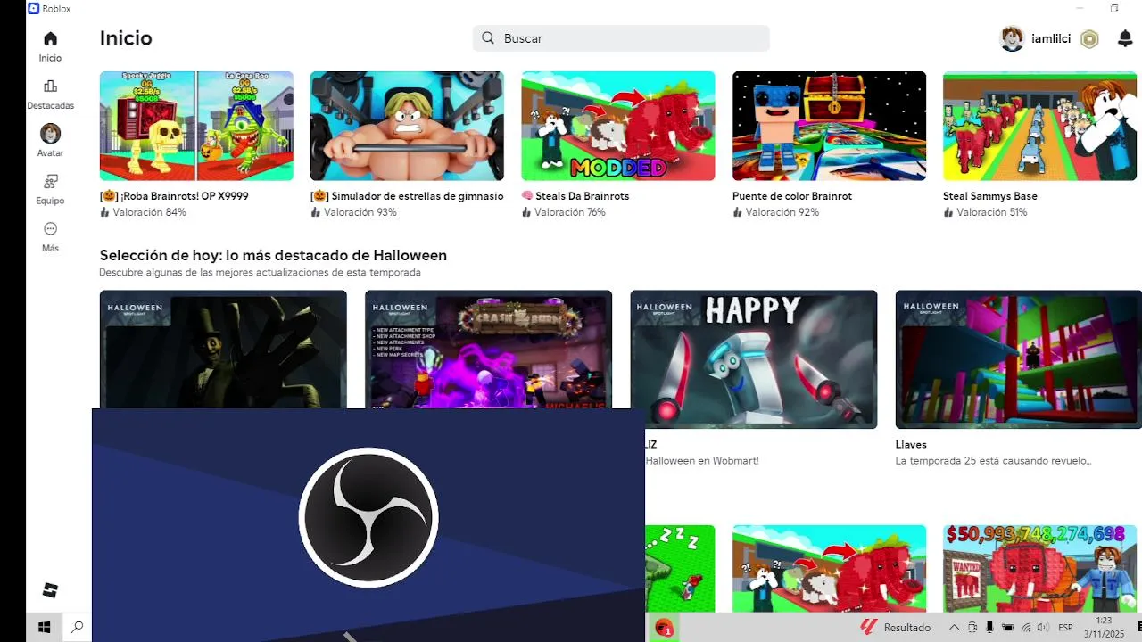Open the HAPPY Halloween spotlight card for LIZ

(754, 359)
